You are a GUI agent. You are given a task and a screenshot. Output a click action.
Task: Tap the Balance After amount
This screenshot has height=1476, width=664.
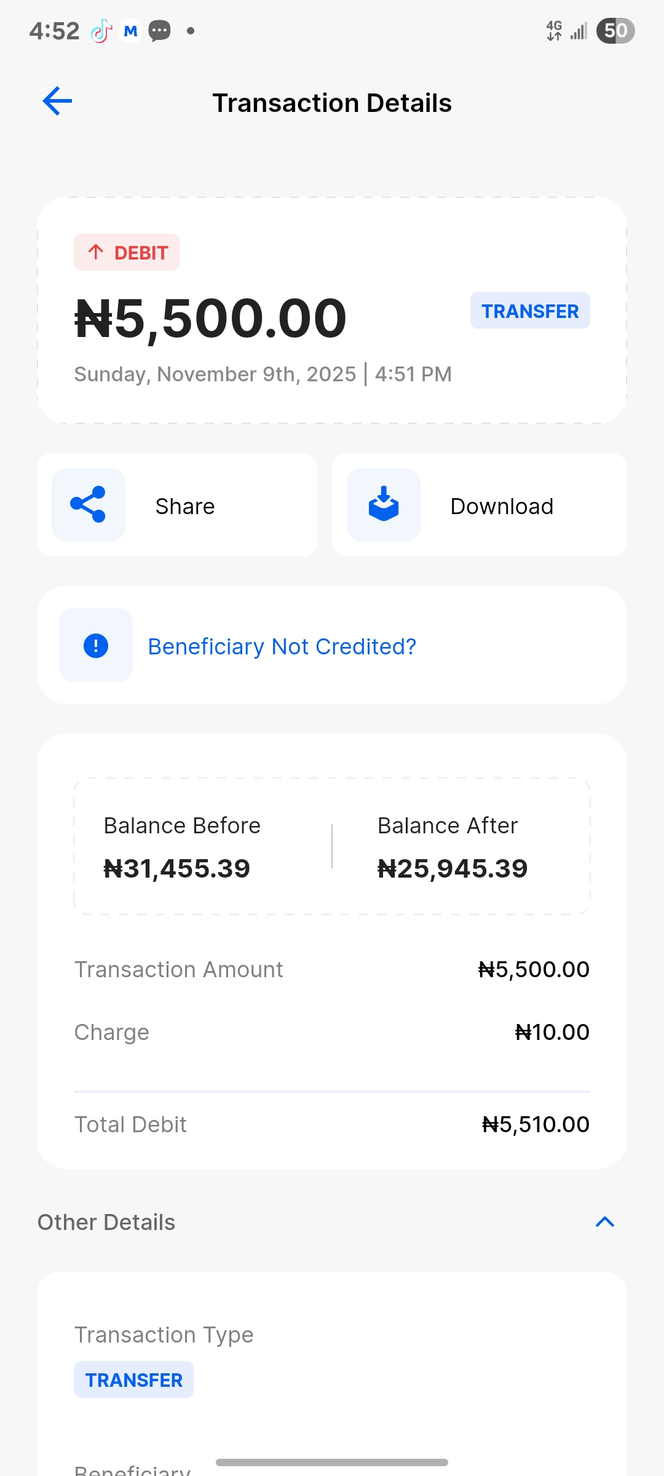(453, 868)
